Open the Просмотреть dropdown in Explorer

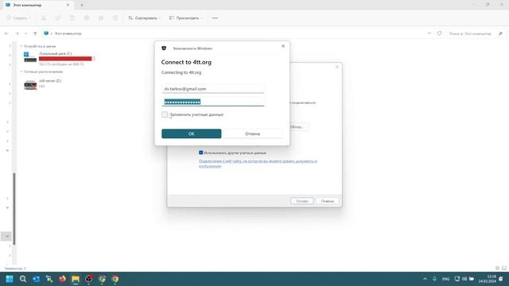(185, 18)
